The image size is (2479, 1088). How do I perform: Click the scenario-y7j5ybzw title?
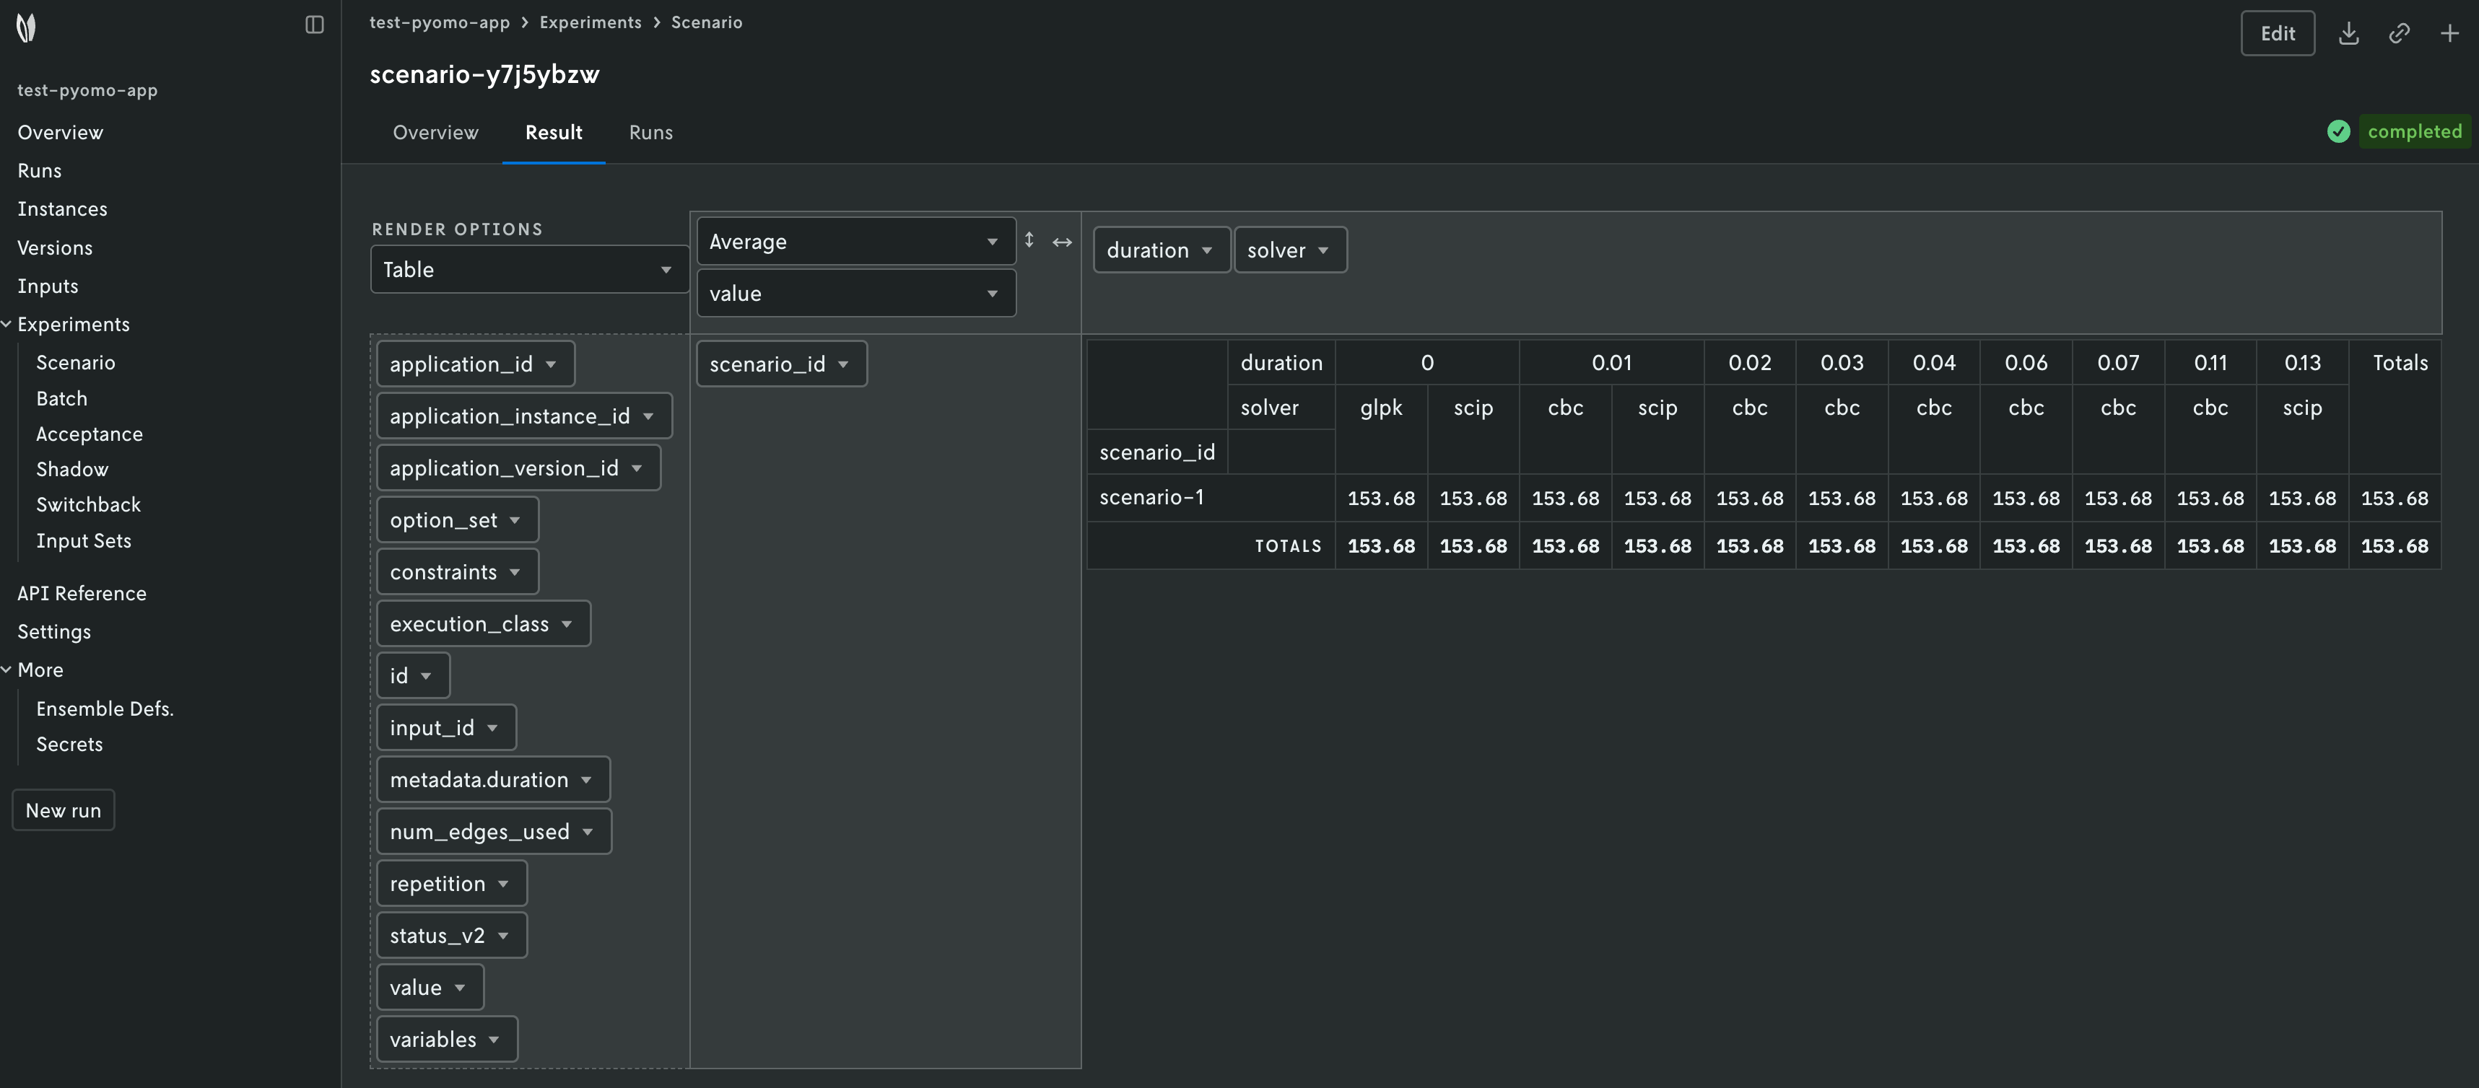(484, 74)
